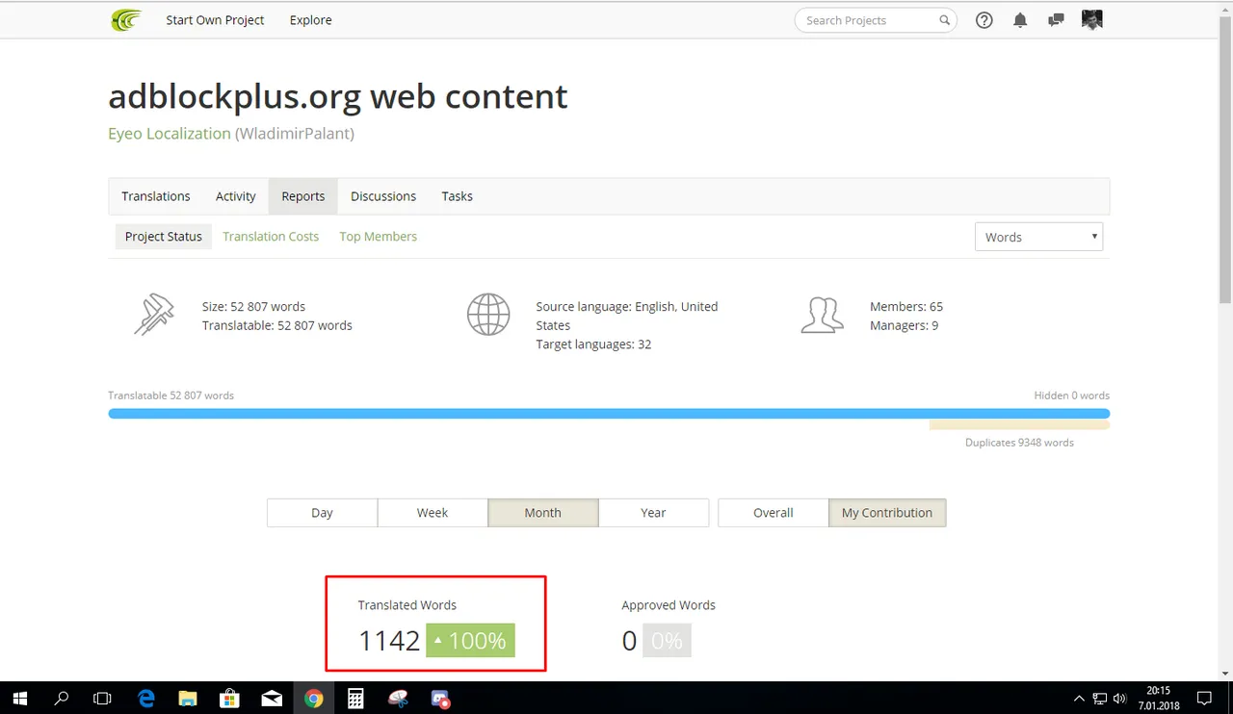Click the blue translatable progress bar
1233x714 pixels.
point(609,414)
